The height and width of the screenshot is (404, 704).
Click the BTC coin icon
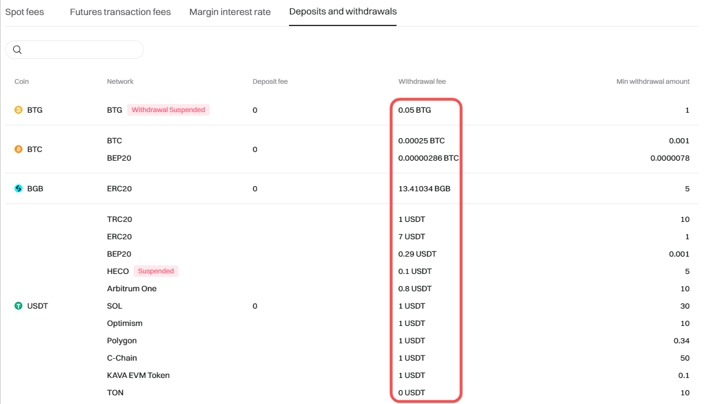coord(18,149)
